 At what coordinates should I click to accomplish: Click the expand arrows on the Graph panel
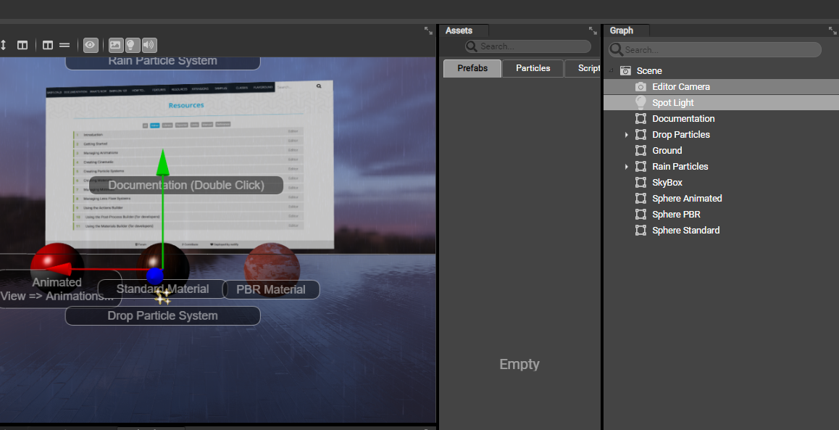(x=831, y=30)
